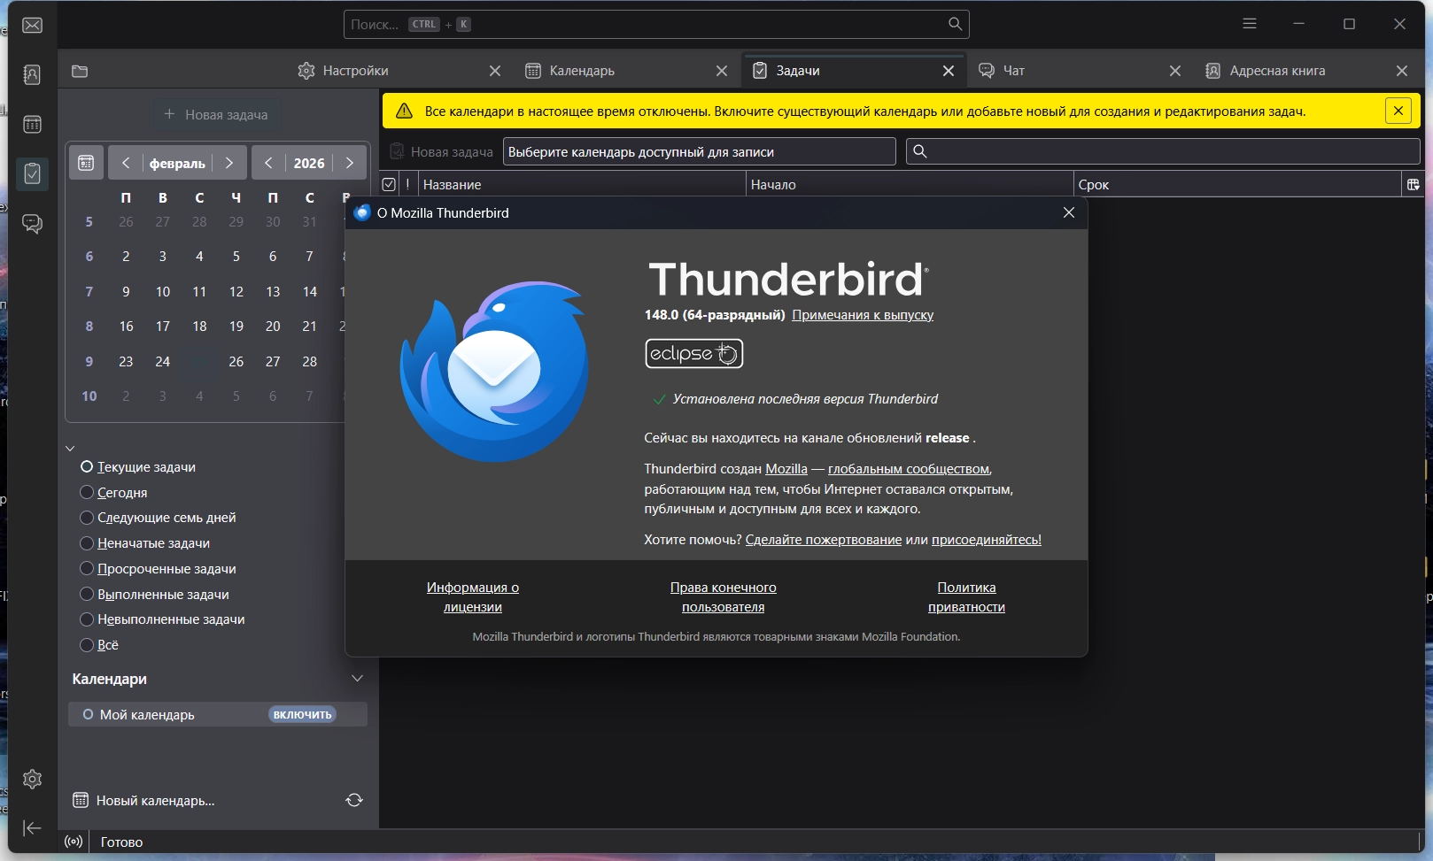
Task: Click the synchronize calendars refresh icon
Action: coord(354,800)
